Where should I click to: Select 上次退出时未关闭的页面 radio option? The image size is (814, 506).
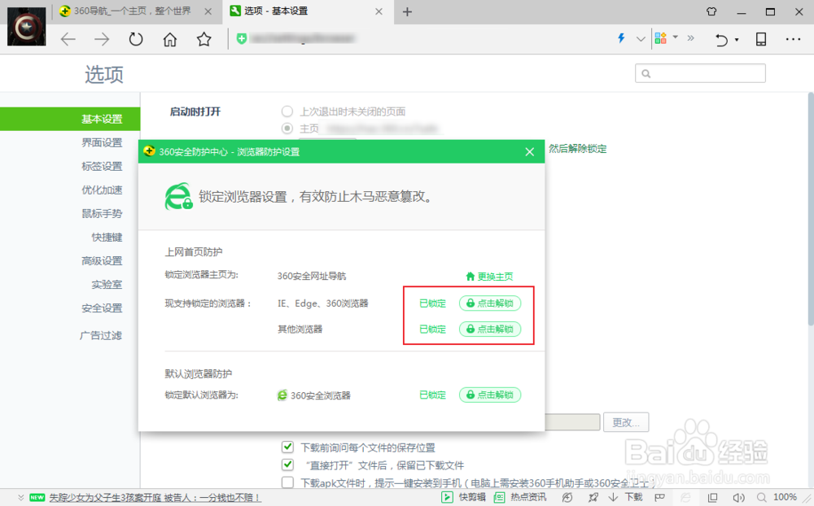(x=287, y=111)
